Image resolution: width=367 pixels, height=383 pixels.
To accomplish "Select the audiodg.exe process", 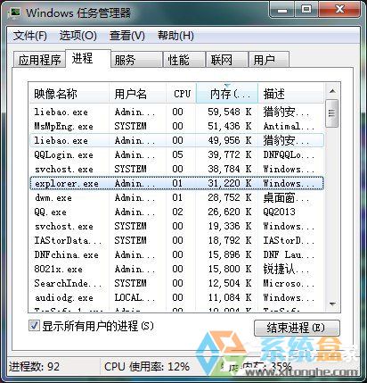I will coord(176,297).
